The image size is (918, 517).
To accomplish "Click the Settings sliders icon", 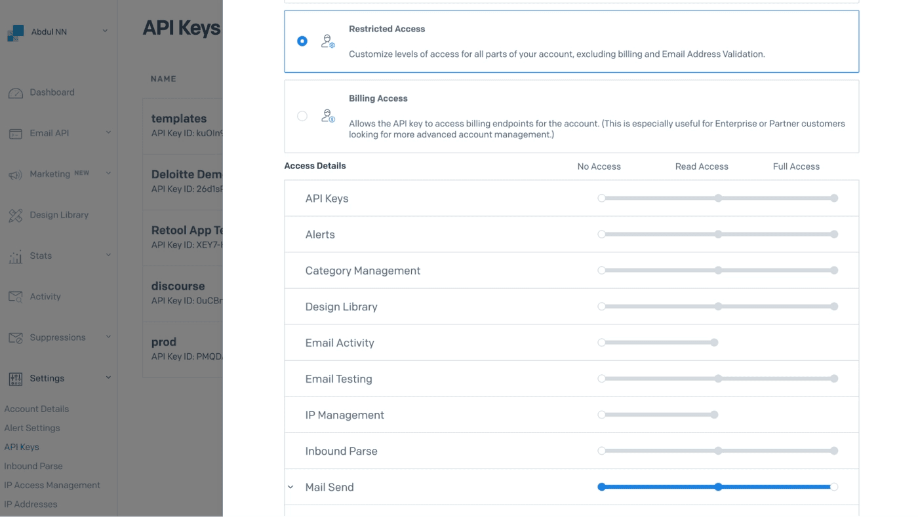I will (x=15, y=379).
